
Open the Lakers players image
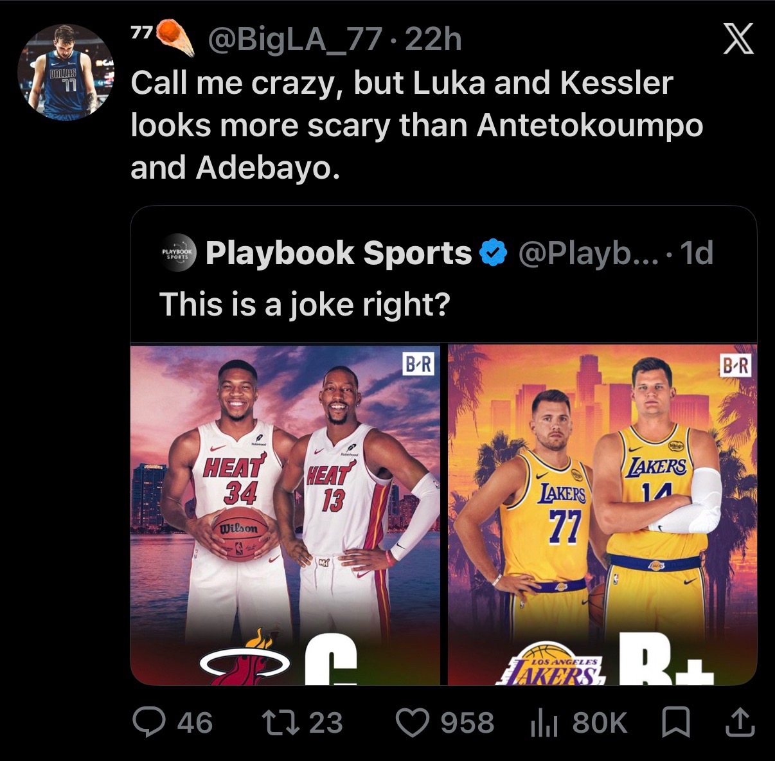tap(602, 515)
